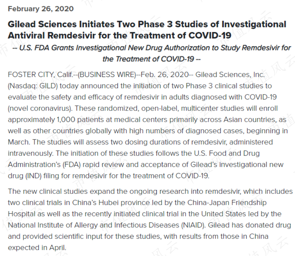Click COVID-19 in the bold headline
This screenshot has width=295, height=256.
[210, 35]
